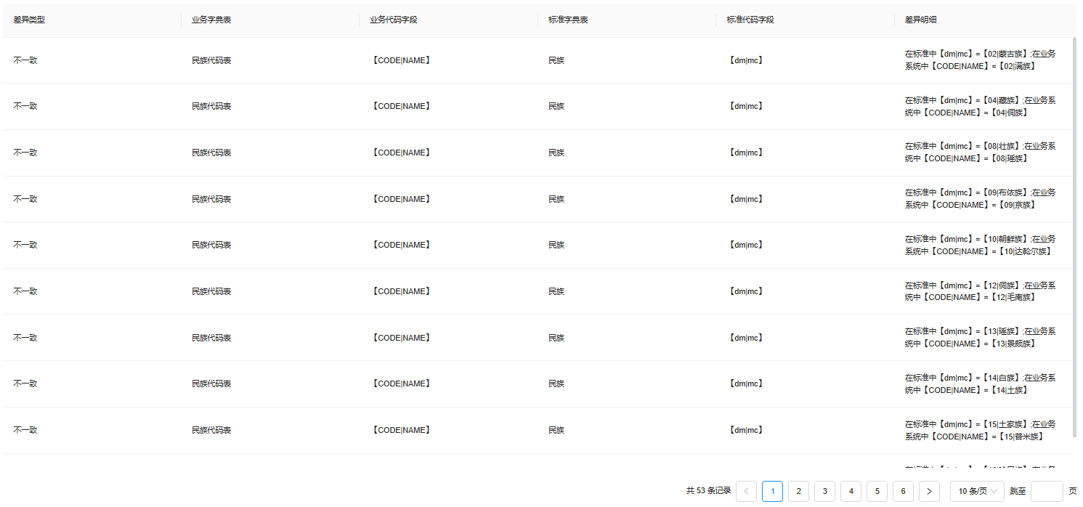Screen dimensions: 1083x507
Task: Go to the next page arrow
Action: pos(929,492)
